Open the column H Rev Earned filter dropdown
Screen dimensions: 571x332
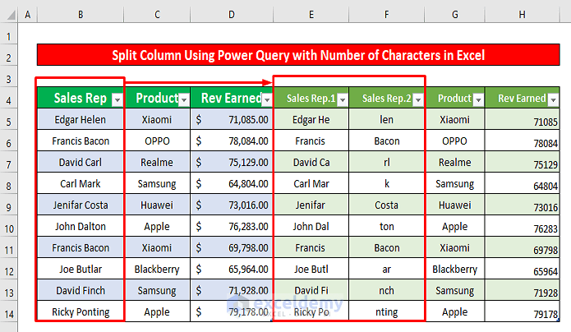[x=554, y=99]
